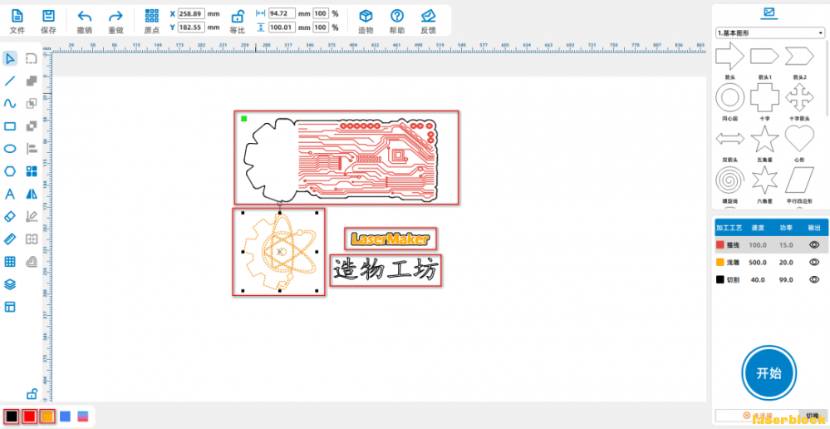Insert the 箭头2 chevron shape

click(x=799, y=56)
